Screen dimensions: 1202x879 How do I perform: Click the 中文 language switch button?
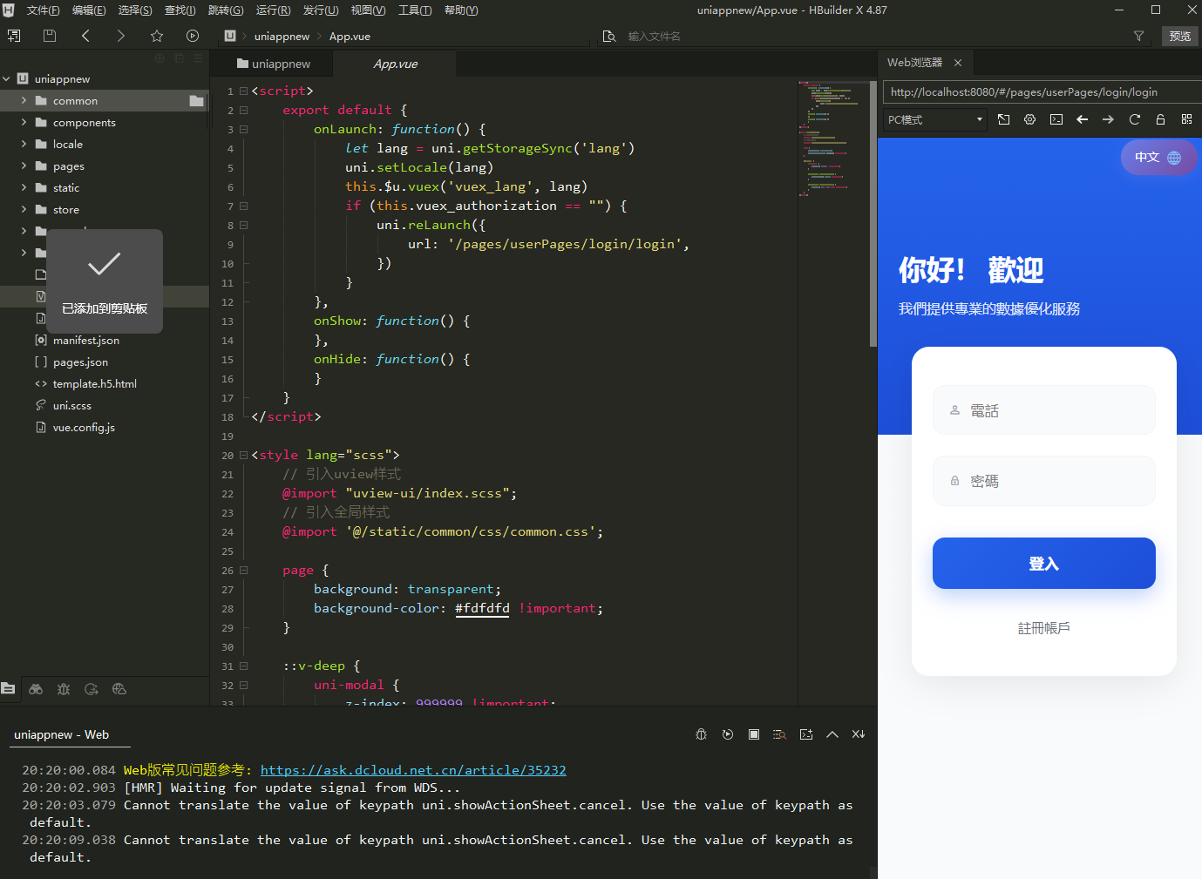point(1158,158)
